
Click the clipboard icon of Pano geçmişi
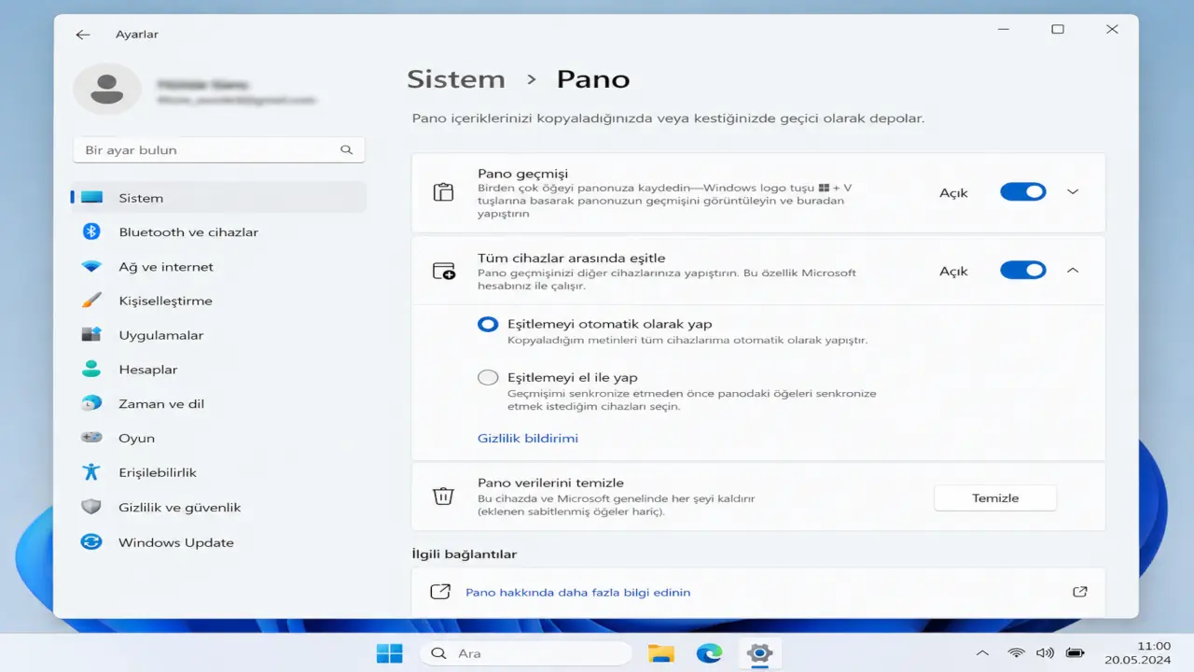(x=443, y=192)
